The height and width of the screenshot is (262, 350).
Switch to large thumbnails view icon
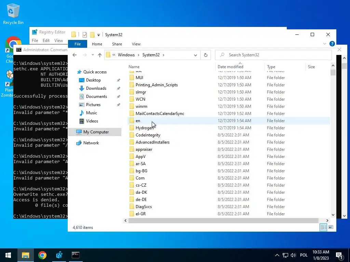pyautogui.click(x=331, y=227)
